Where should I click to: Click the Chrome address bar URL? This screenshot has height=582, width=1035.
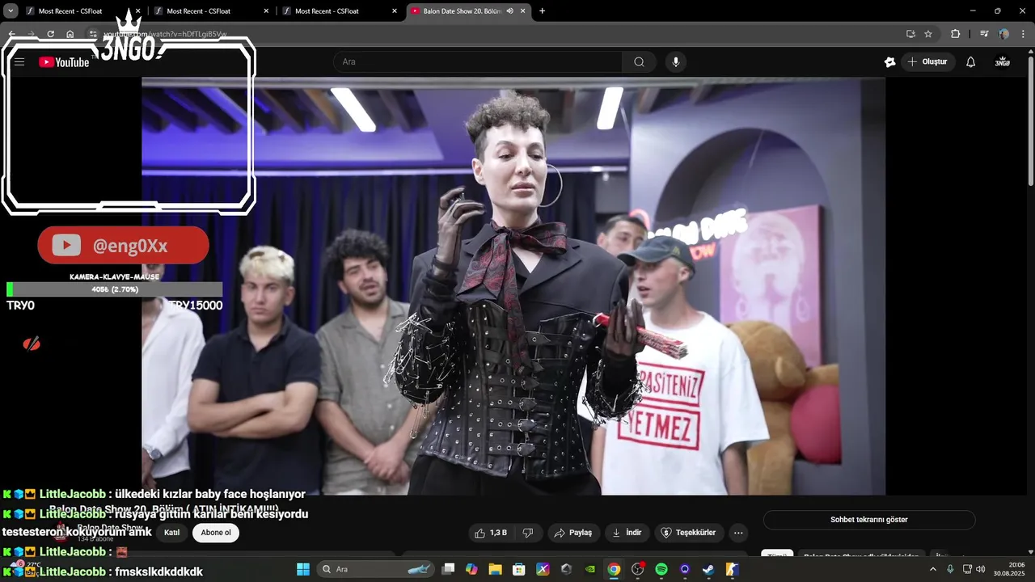coord(165,34)
